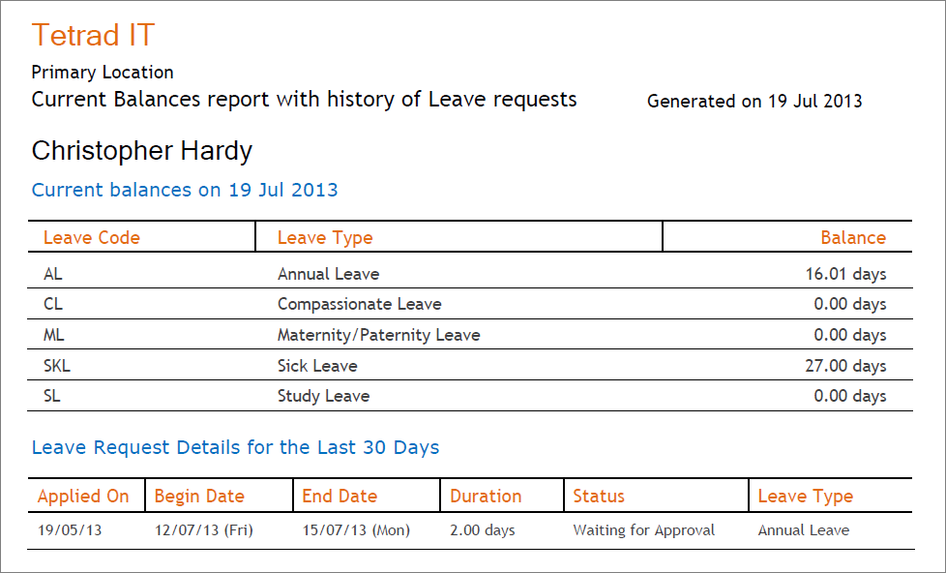Select the Duration column header
The width and height of the screenshot is (946, 573).
click(486, 497)
